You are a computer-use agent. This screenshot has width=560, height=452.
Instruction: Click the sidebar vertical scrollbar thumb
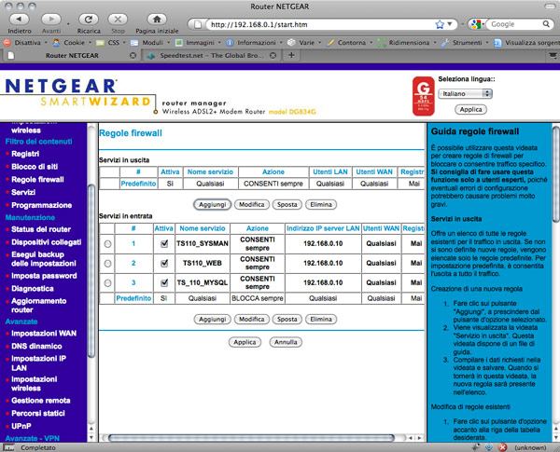(x=91, y=270)
